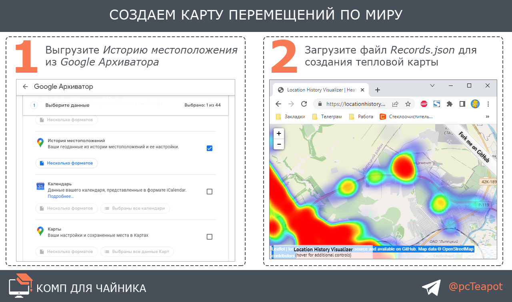Tick the Карты checkbox

click(x=209, y=236)
